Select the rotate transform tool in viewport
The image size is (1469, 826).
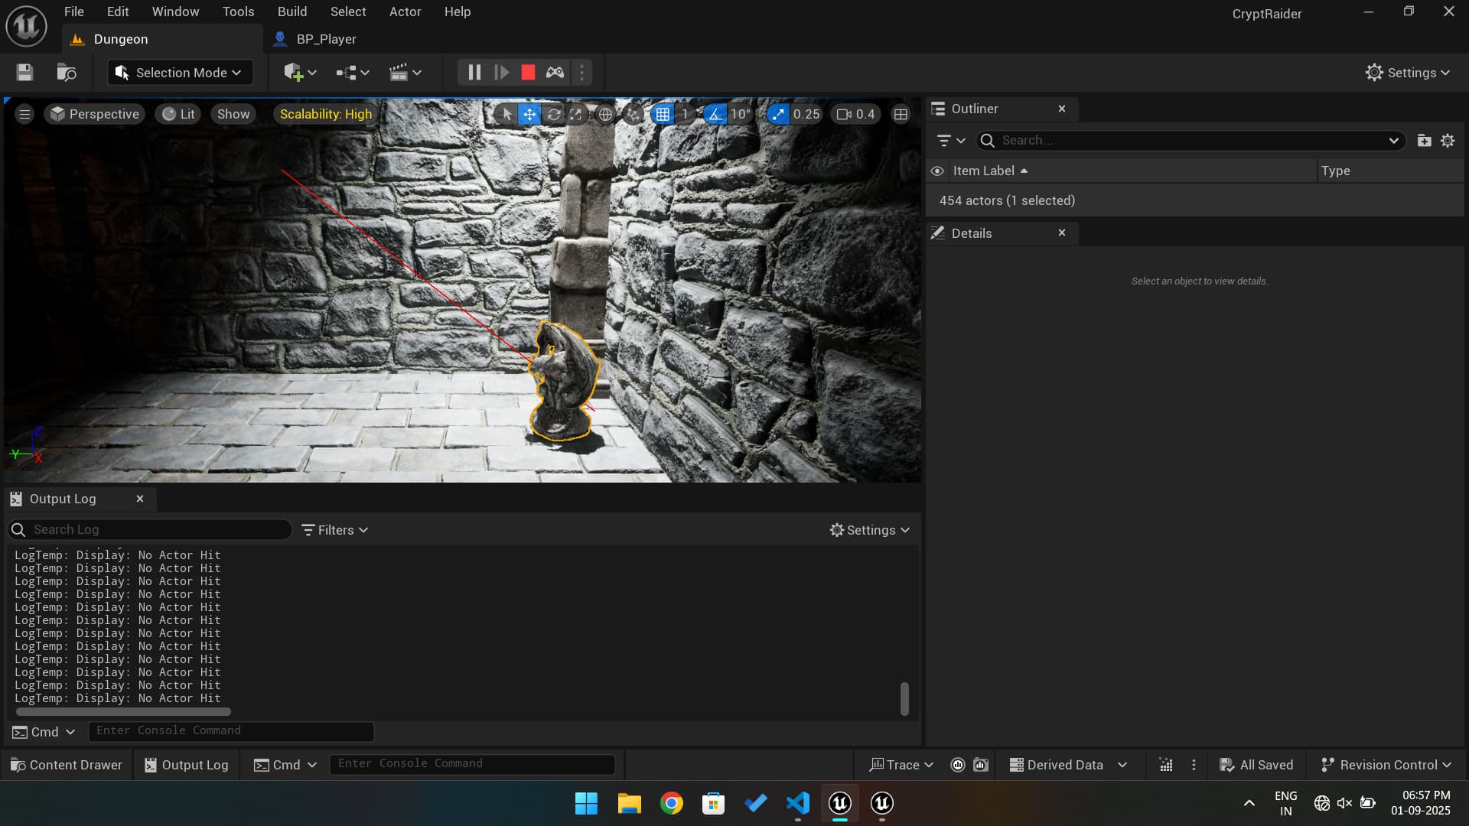553,115
